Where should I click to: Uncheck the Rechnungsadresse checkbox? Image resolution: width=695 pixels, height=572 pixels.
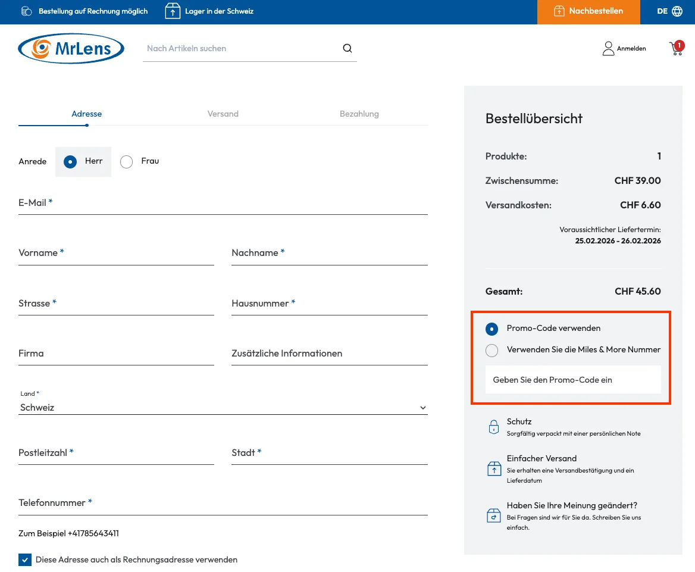pyautogui.click(x=24, y=560)
